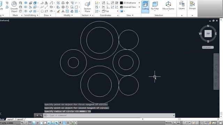Click W on the ViewCube compass
223x125 pixels.
click(200, 34)
